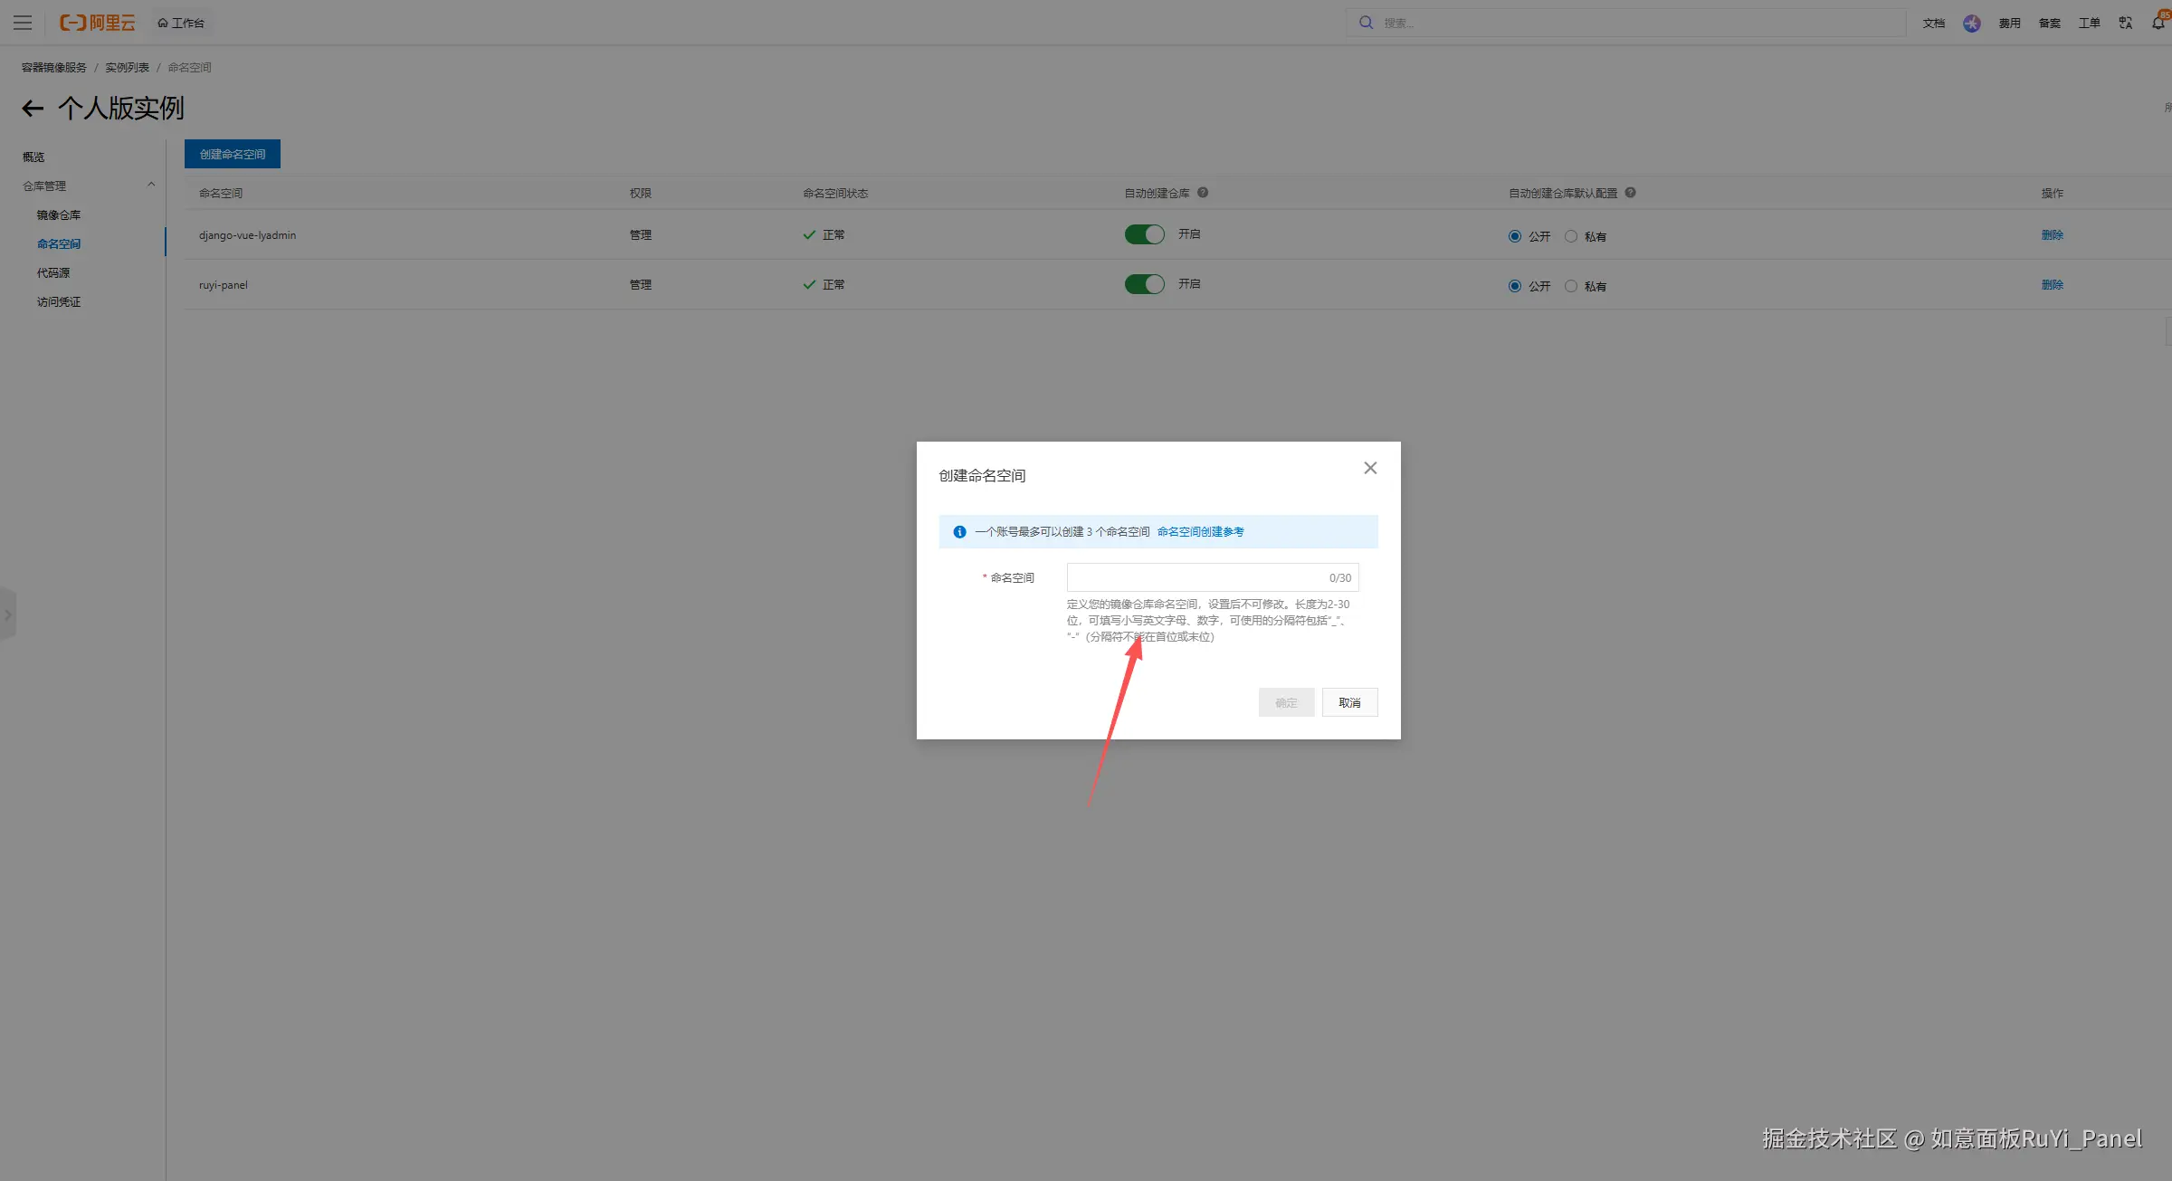Viewport: 2172px width, 1181px height.
Task: Open the 文档 top menu
Action: click(1934, 24)
